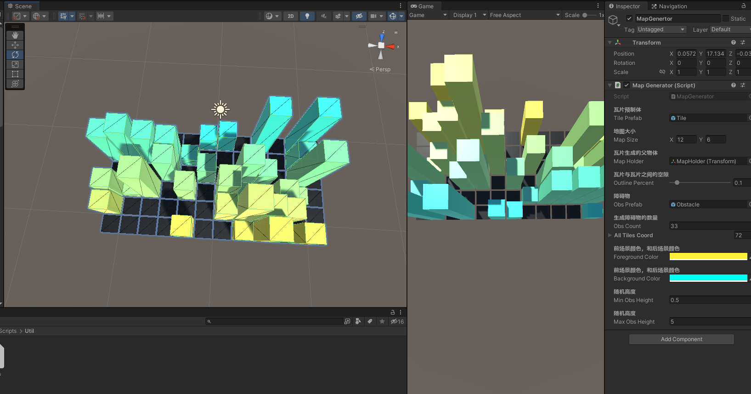Disable the Map Generator script checkbox
751x394 pixels.
(x=627, y=85)
